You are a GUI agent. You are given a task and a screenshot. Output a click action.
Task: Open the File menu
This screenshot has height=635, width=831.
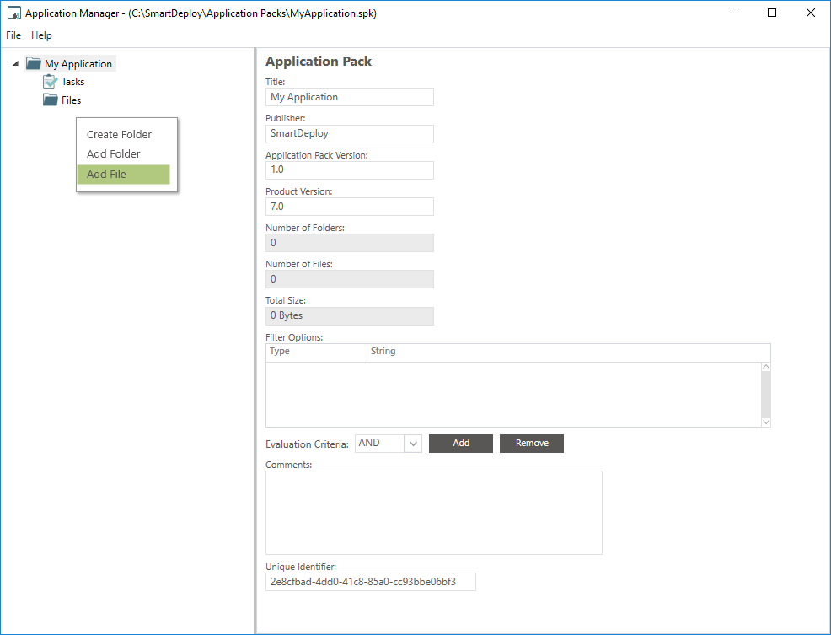(13, 35)
